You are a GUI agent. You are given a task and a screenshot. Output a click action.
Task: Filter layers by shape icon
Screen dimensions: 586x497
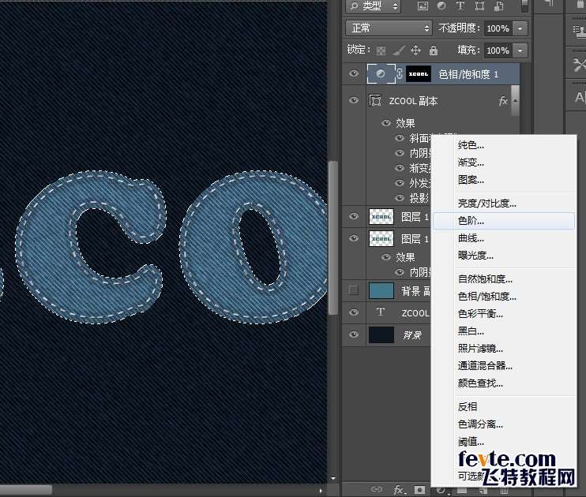coord(479,6)
